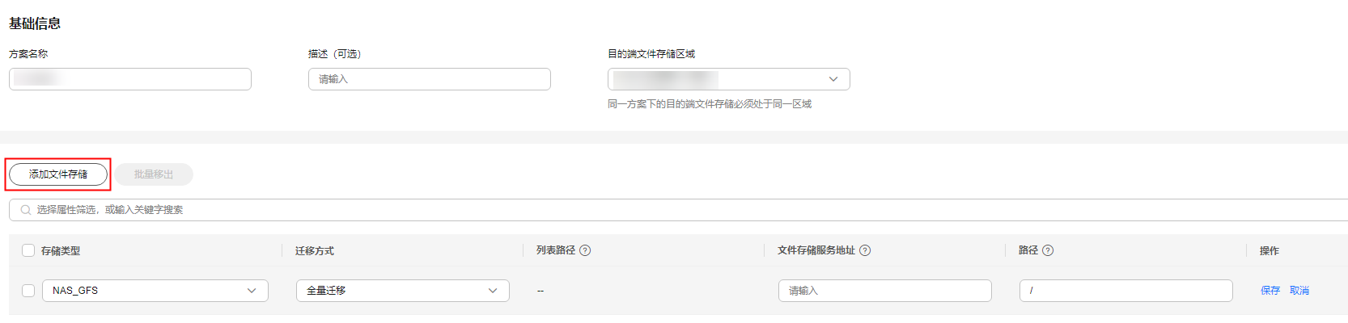Viewport: 1348px width, 323px height.
Task: Focus the 描述 (可选) input field
Action: (x=430, y=79)
